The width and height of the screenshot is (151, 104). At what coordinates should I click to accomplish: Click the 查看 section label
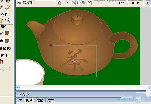pos(4,14)
